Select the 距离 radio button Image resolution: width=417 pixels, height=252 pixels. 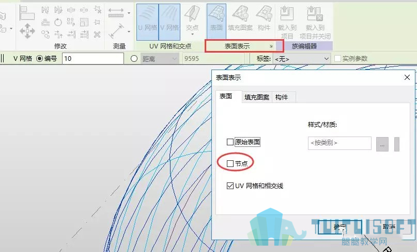coord(134,58)
